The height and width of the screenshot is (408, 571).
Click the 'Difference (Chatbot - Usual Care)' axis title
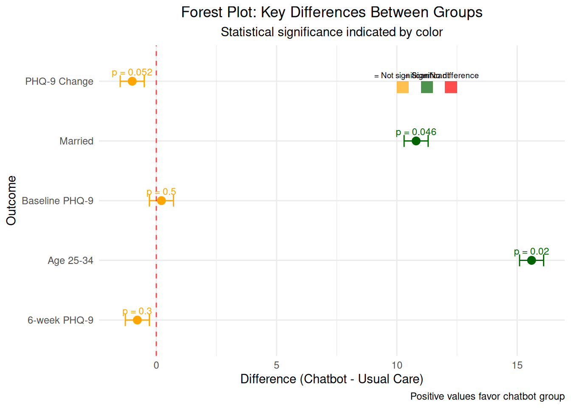point(332,379)
